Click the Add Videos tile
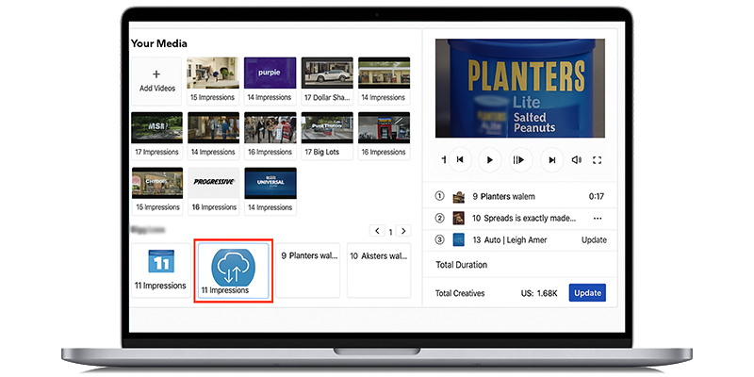Viewport: 754px width, 377px height. pos(156,81)
